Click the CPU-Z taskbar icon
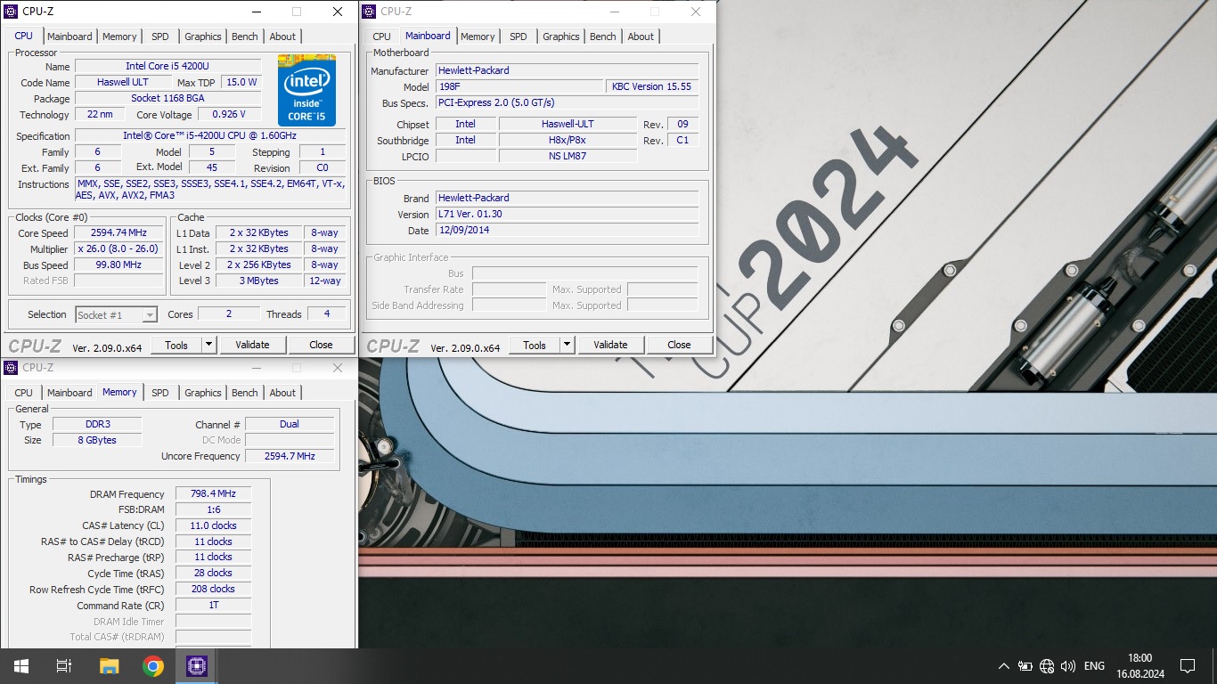Image resolution: width=1217 pixels, height=684 pixels. coord(197,666)
